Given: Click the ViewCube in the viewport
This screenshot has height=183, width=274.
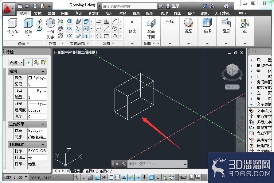Looking at the screenshot, I should (x=232, y=70).
